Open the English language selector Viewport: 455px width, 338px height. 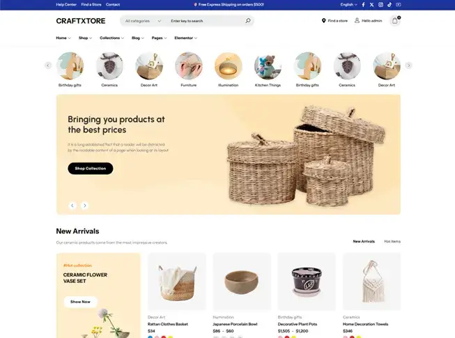point(348,5)
